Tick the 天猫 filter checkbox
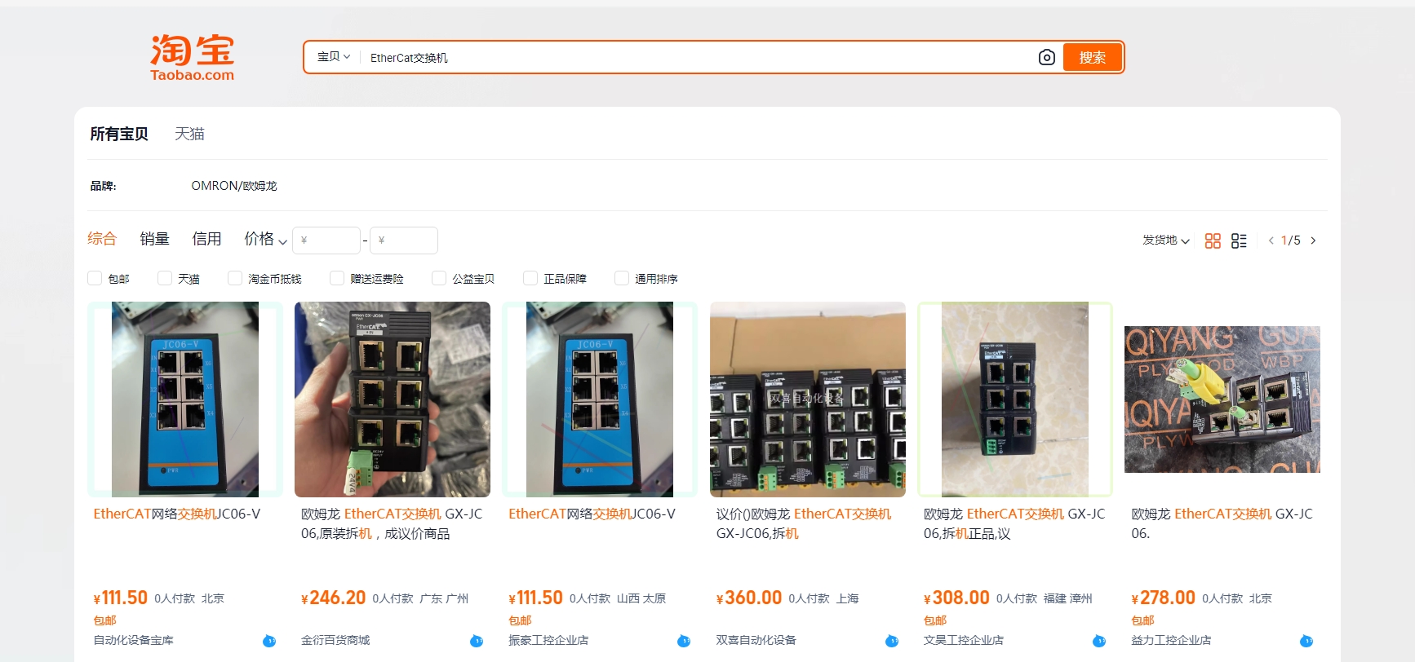 (165, 278)
